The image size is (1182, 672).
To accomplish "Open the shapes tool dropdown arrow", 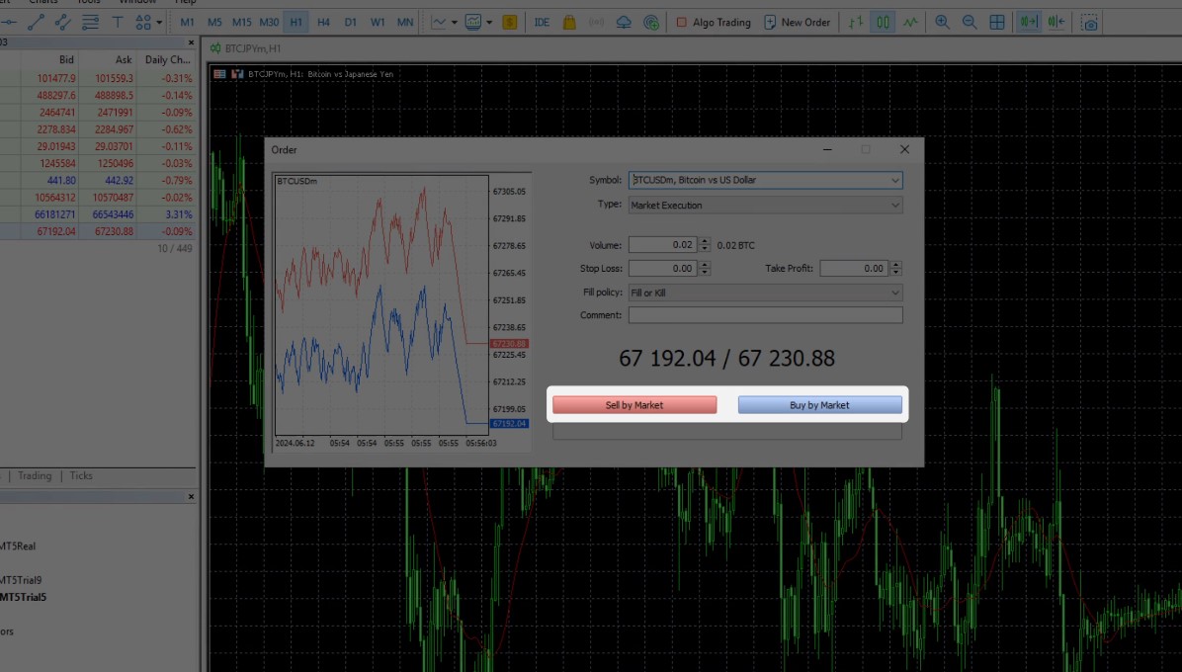I will point(159,23).
